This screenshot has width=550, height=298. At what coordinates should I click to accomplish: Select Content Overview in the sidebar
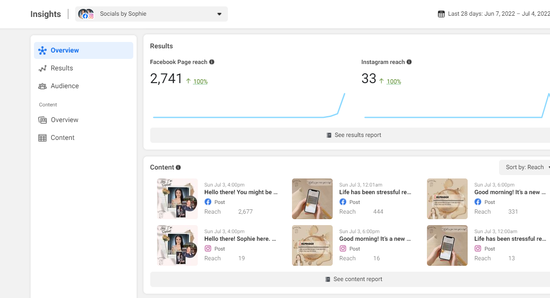(65, 120)
